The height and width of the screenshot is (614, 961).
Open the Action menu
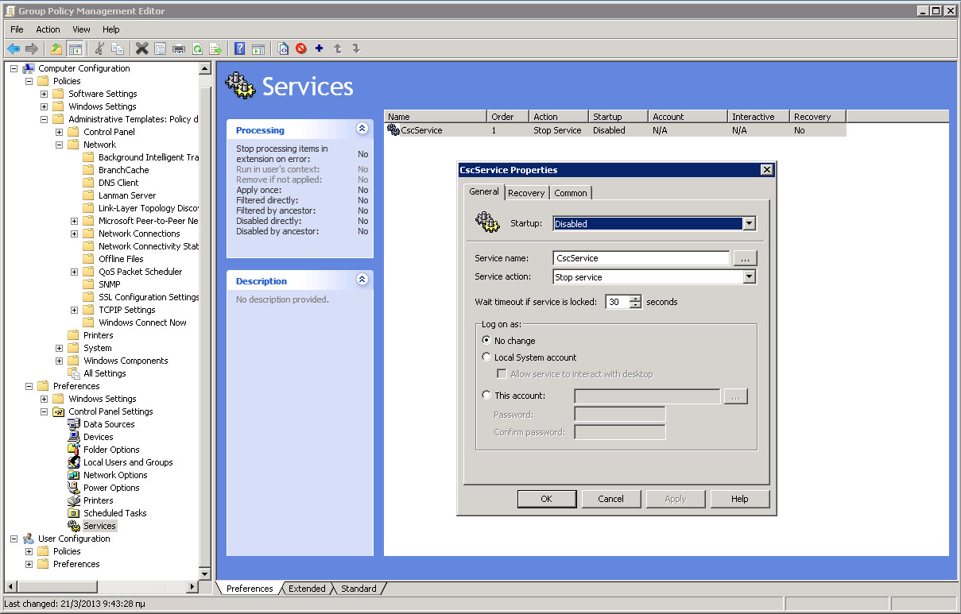click(x=48, y=29)
